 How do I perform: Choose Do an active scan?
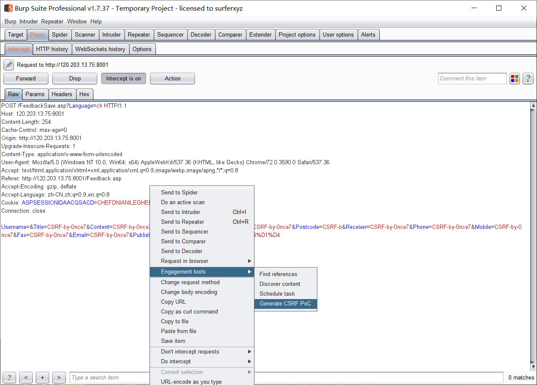[x=202, y=202]
